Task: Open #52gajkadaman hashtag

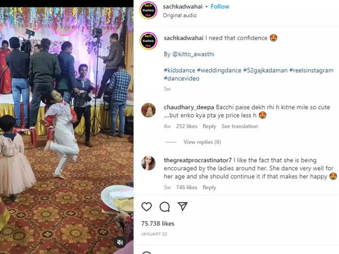Action: [265, 70]
